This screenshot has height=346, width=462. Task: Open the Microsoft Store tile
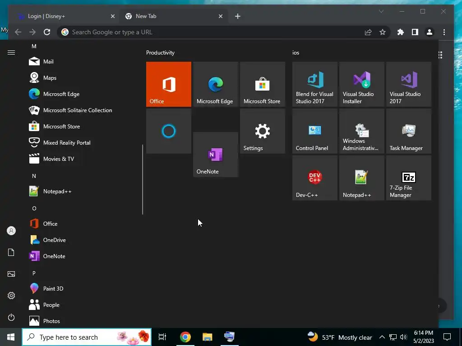tap(263, 84)
